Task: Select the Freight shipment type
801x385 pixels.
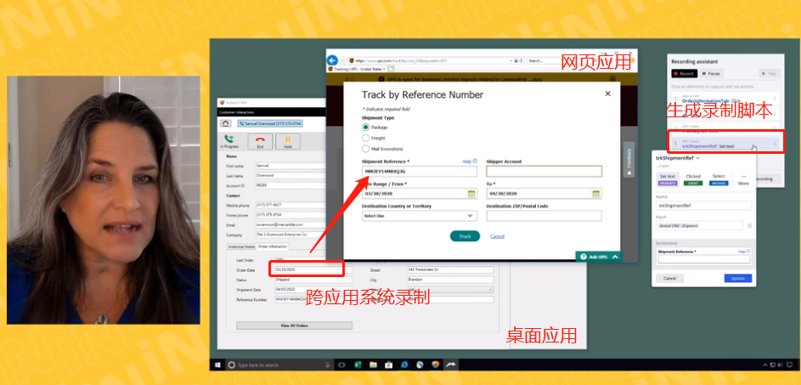Action: (x=365, y=138)
